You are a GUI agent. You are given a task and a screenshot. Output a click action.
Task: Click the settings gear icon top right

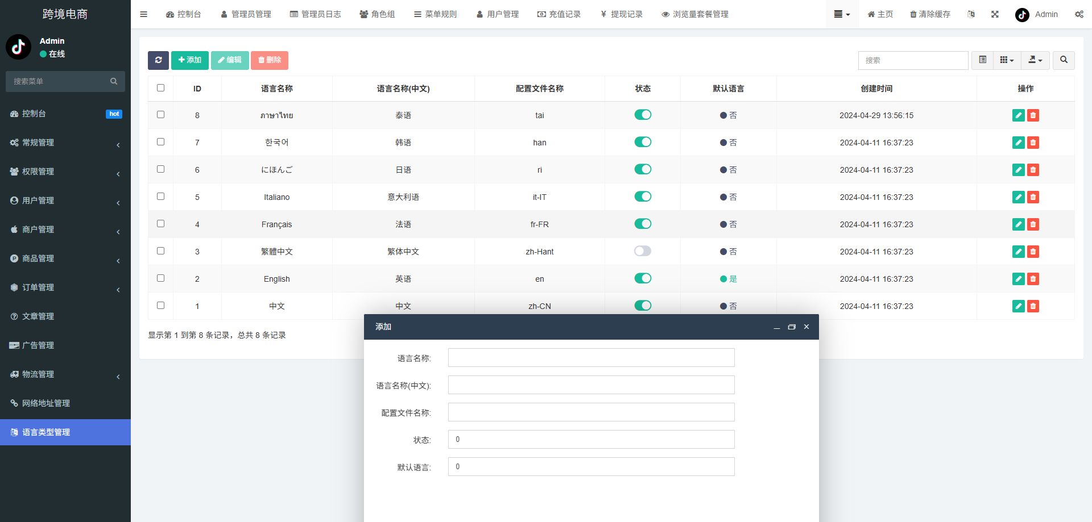click(x=1079, y=14)
